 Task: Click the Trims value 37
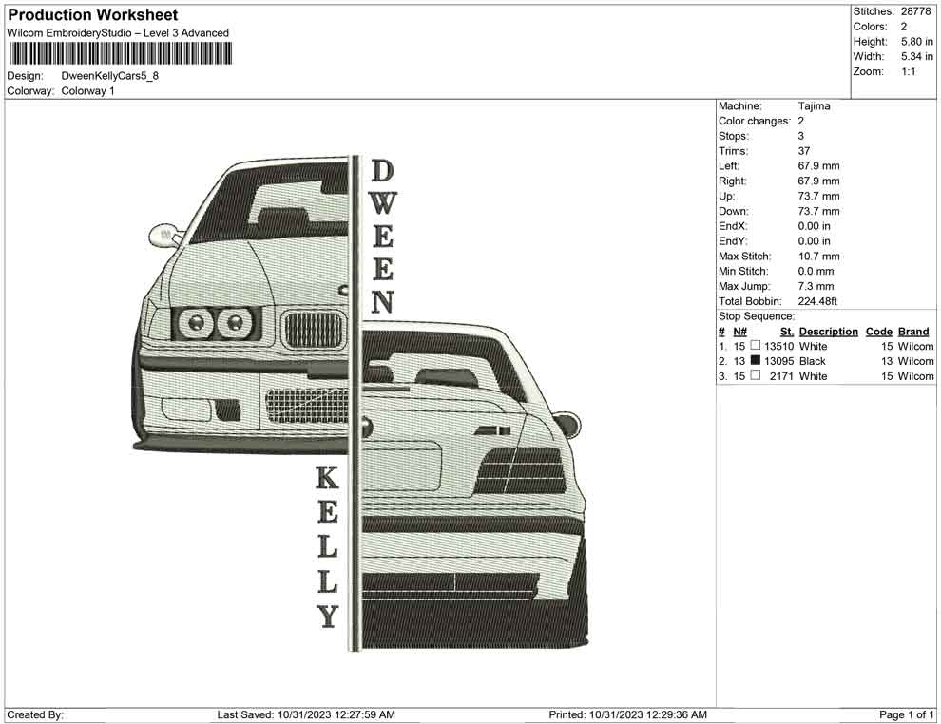(803, 151)
